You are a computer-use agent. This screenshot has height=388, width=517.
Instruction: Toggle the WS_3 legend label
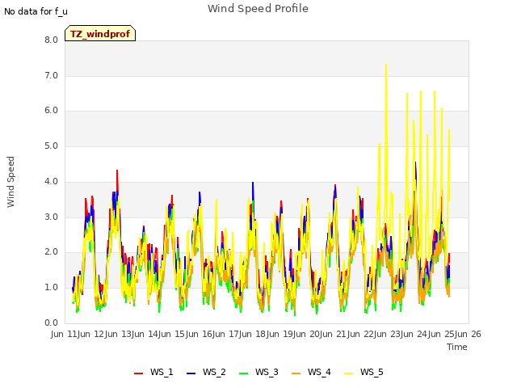(x=267, y=372)
